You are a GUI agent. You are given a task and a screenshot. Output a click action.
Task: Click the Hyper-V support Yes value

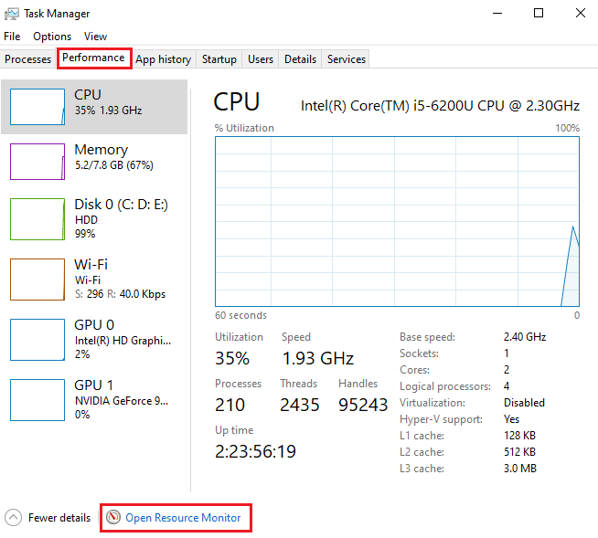tap(511, 419)
